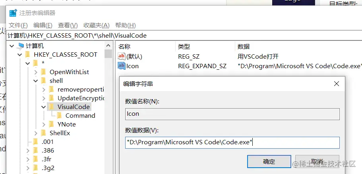Click the ShellEx folder icon
Image resolution: width=362 pixels, height=174 pixels.
[x=44, y=133]
